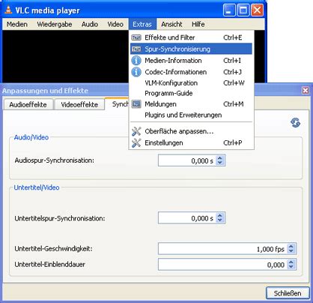Switch to the Videoeffekte tab
Screen dimensions: 313x303
tap(79, 104)
